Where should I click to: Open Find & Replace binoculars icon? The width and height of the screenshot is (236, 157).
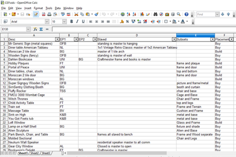(156, 14)
